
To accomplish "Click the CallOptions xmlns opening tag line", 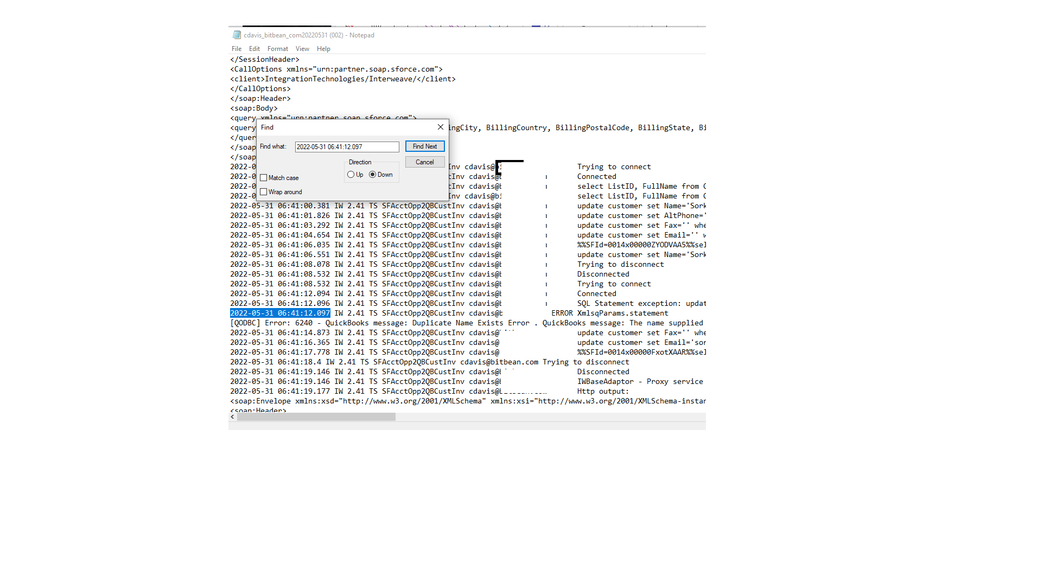I will click(x=336, y=69).
